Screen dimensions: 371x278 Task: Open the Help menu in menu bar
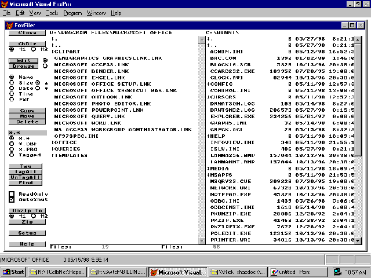[116, 13]
